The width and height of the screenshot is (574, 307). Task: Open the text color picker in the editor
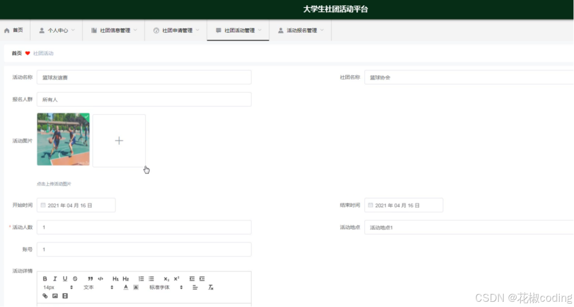point(126,288)
